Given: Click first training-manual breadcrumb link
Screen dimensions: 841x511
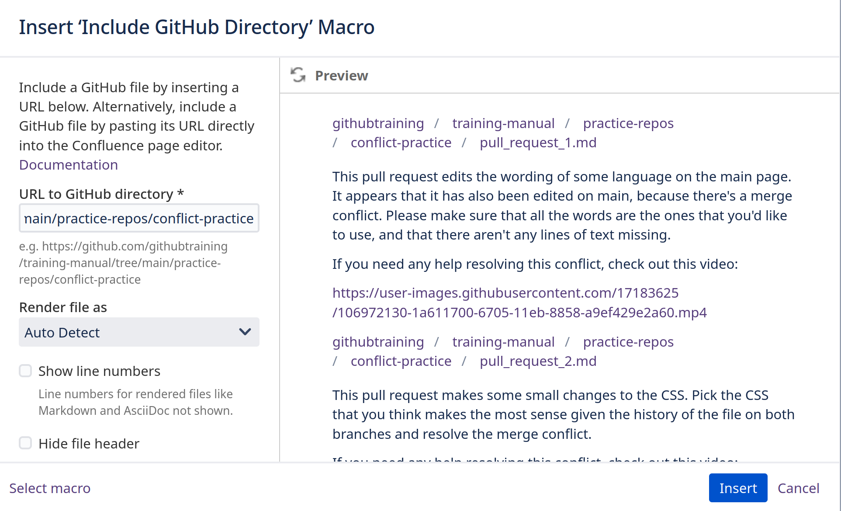Looking at the screenshot, I should [503, 123].
